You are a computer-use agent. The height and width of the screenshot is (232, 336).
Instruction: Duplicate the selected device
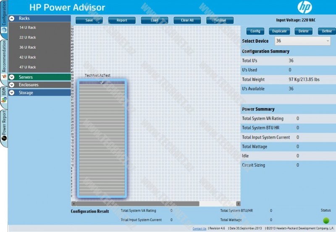tap(279, 31)
